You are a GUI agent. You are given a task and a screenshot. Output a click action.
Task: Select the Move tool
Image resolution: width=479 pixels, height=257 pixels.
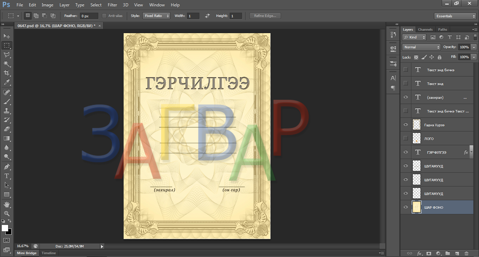(x=6, y=36)
